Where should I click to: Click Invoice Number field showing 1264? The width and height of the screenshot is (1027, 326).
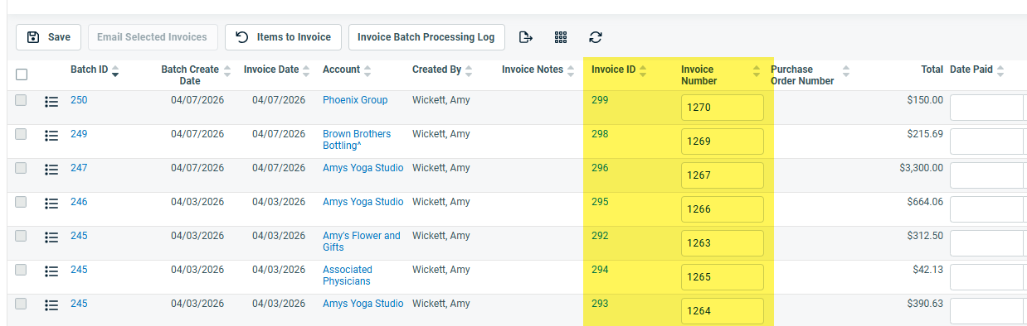pos(722,311)
